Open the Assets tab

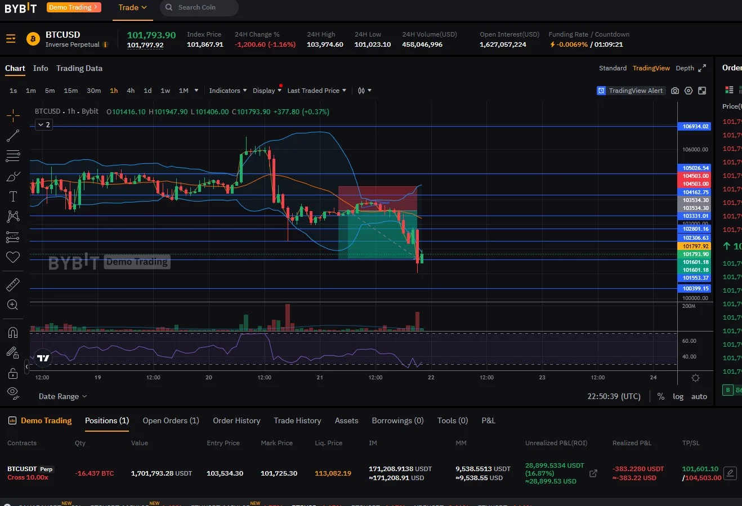tap(347, 420)
